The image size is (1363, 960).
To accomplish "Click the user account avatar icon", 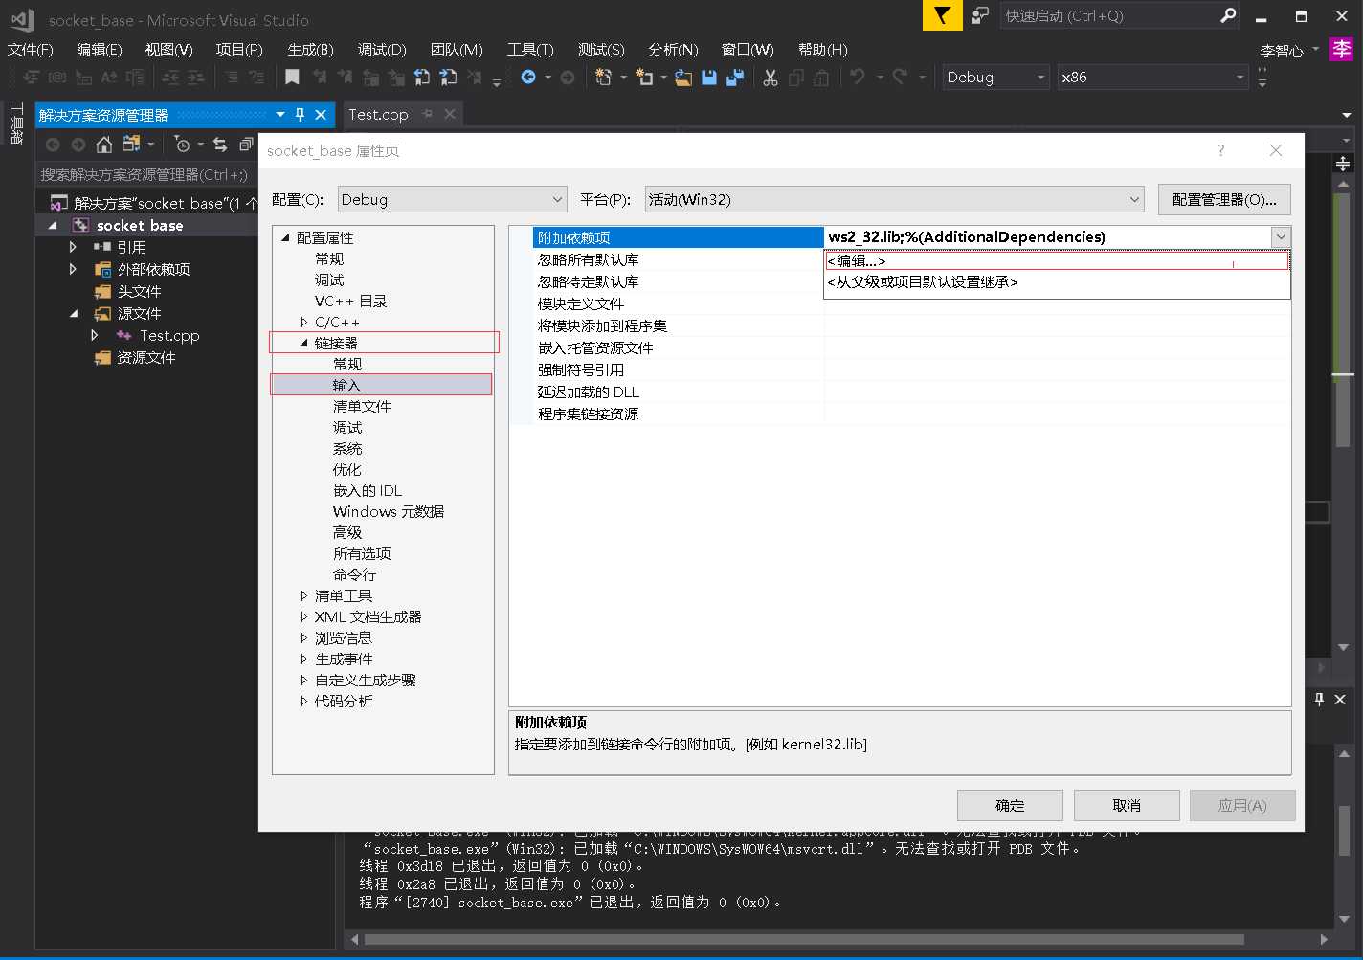I will pyautogui.click(x=1342, y=50).
